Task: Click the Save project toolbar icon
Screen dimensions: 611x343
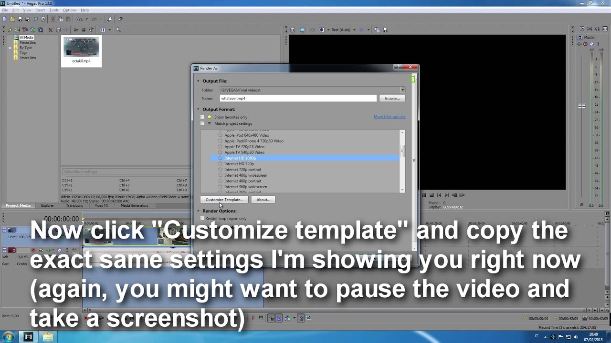Action: (20, 19)
